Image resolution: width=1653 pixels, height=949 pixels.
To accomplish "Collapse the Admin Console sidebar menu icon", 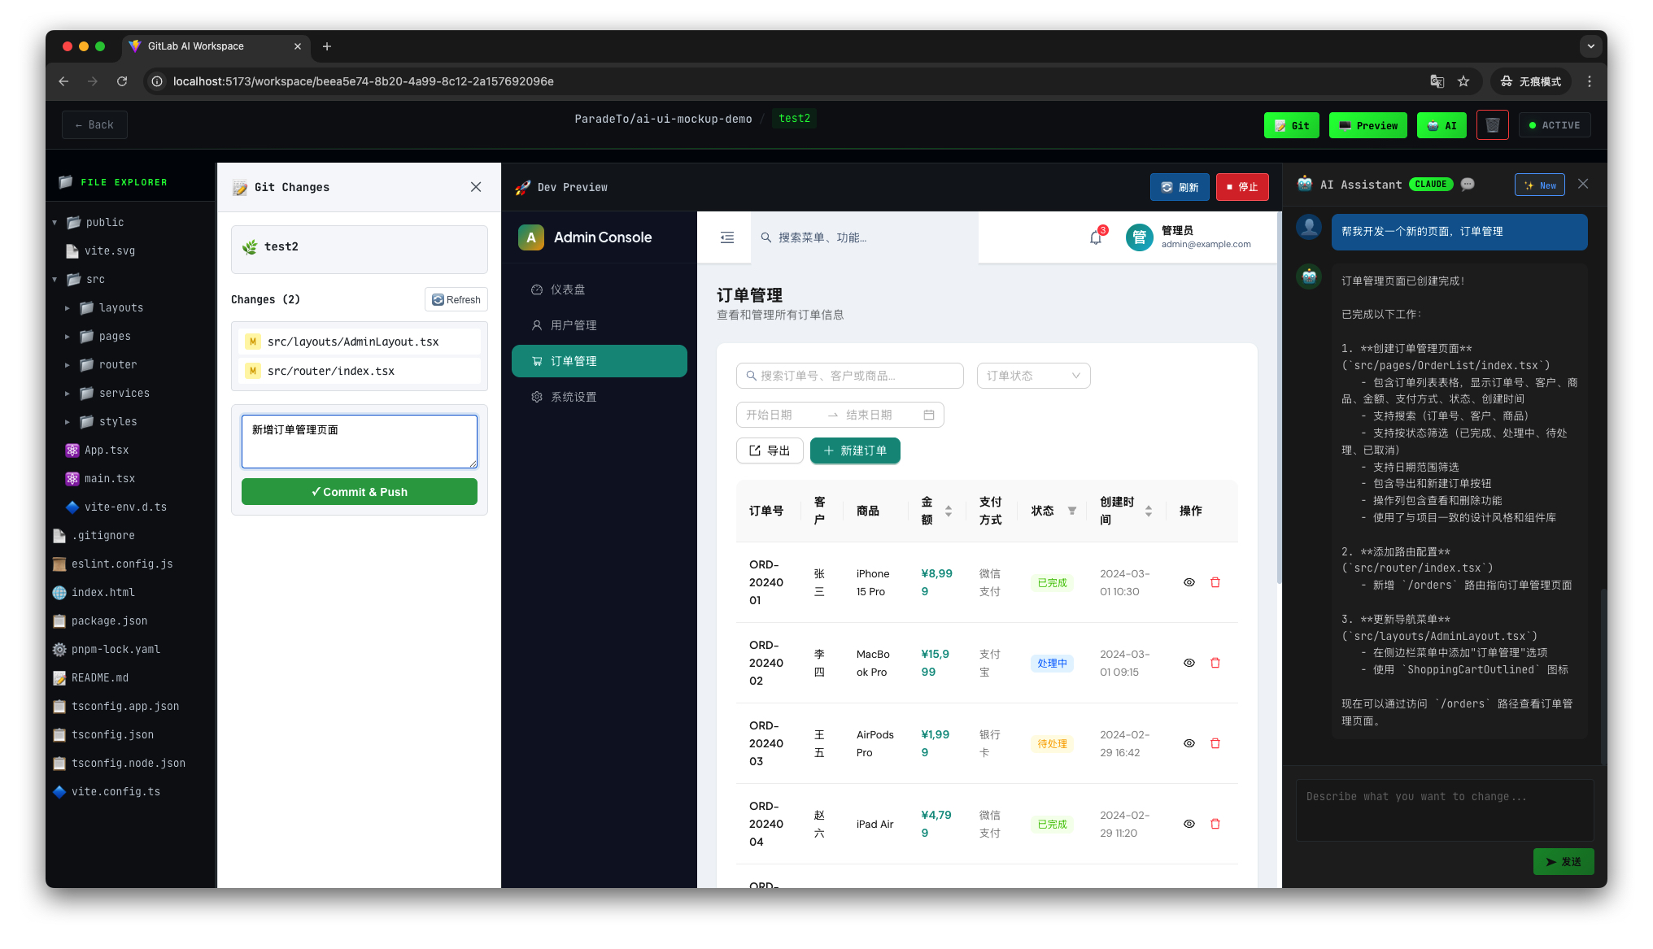I will 726,237.
